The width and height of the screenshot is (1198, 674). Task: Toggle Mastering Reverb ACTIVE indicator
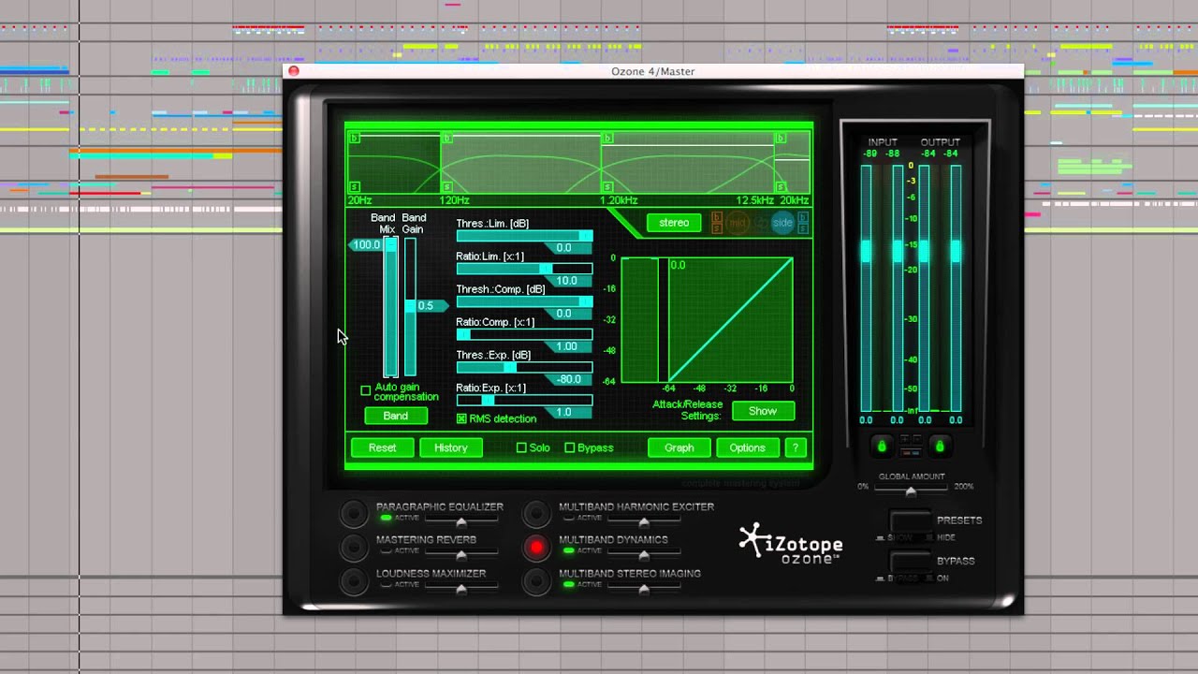tap(386, 550)
